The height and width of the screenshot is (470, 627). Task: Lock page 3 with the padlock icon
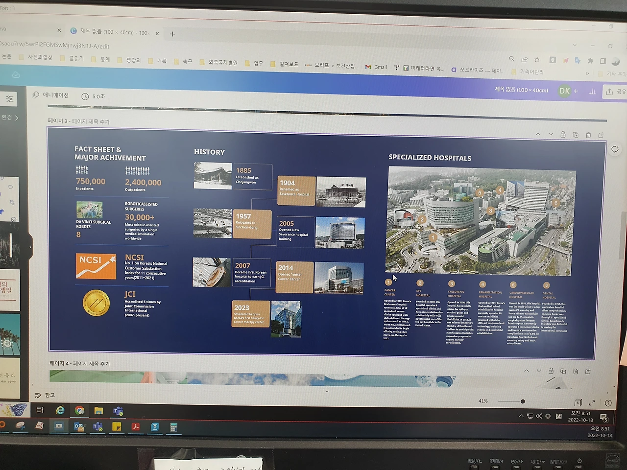point(563,135)
